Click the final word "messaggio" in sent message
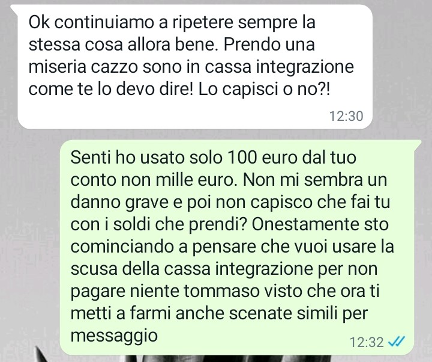The height and width of the screenshot is (362, 432). [114, 336]
